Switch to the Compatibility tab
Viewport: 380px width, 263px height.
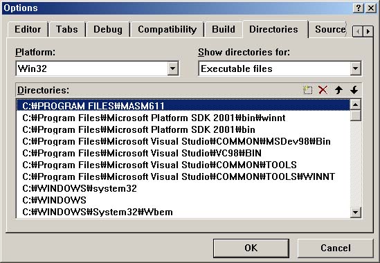[167, 30]
